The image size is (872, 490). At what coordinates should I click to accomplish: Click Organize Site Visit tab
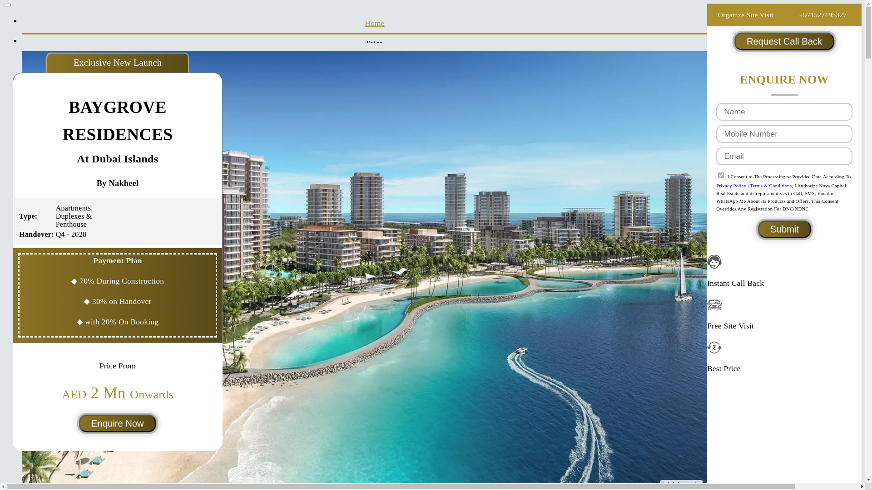click(x=745, y=15)
